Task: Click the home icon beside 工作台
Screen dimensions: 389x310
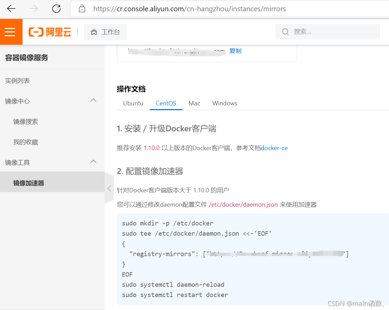Action: [x=94, y=32]
